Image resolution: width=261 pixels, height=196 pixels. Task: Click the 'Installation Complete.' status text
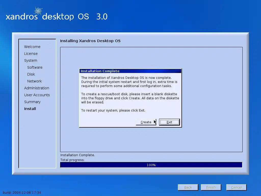[77, 155]
